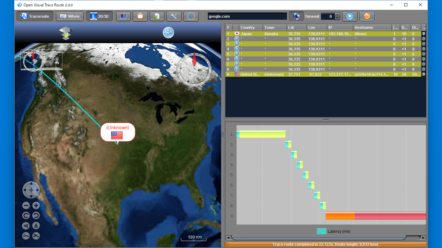Rotate the map heading clockwise
Viewport: 442px width, 248px height.
coord(26,216)
